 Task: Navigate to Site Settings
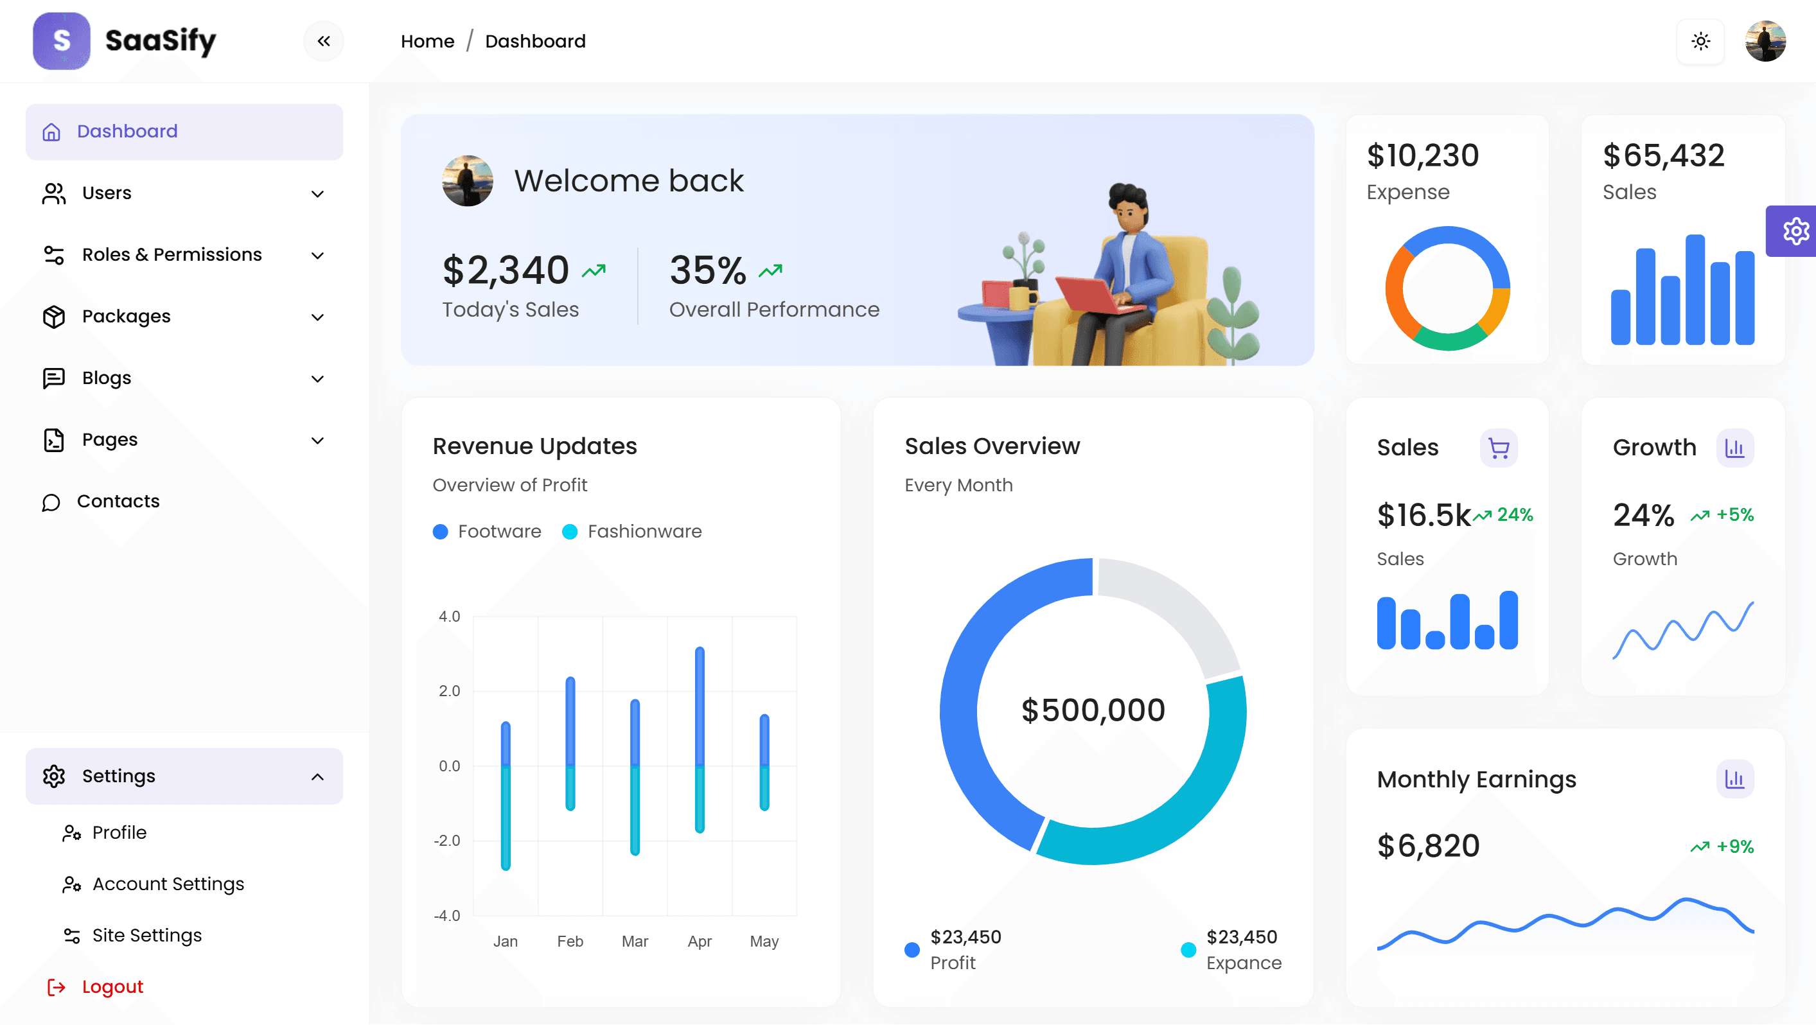pyautogui.click(x=146, y=934)
